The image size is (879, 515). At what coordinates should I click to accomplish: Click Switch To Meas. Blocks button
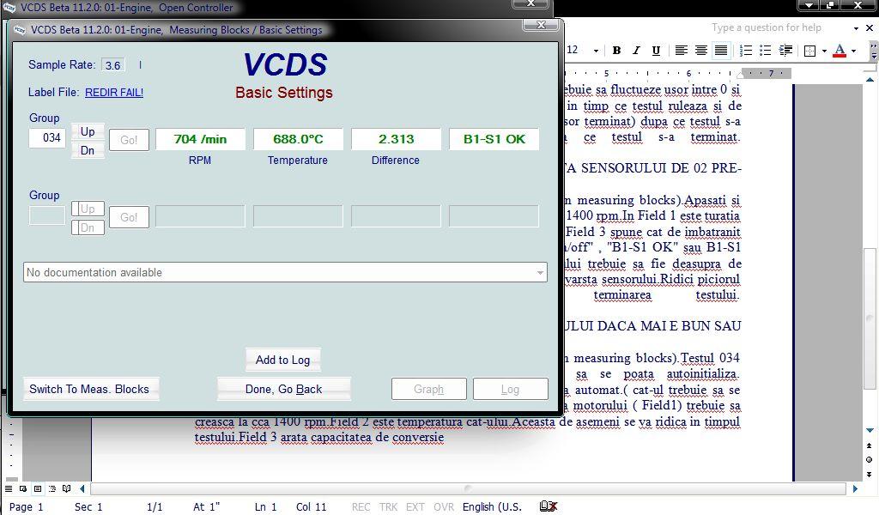click(89, 389)
